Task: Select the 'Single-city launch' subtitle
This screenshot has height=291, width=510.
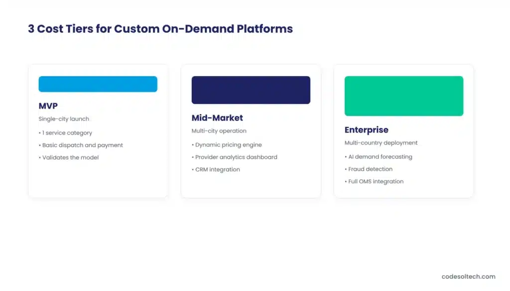Action: tap(64, 119)
